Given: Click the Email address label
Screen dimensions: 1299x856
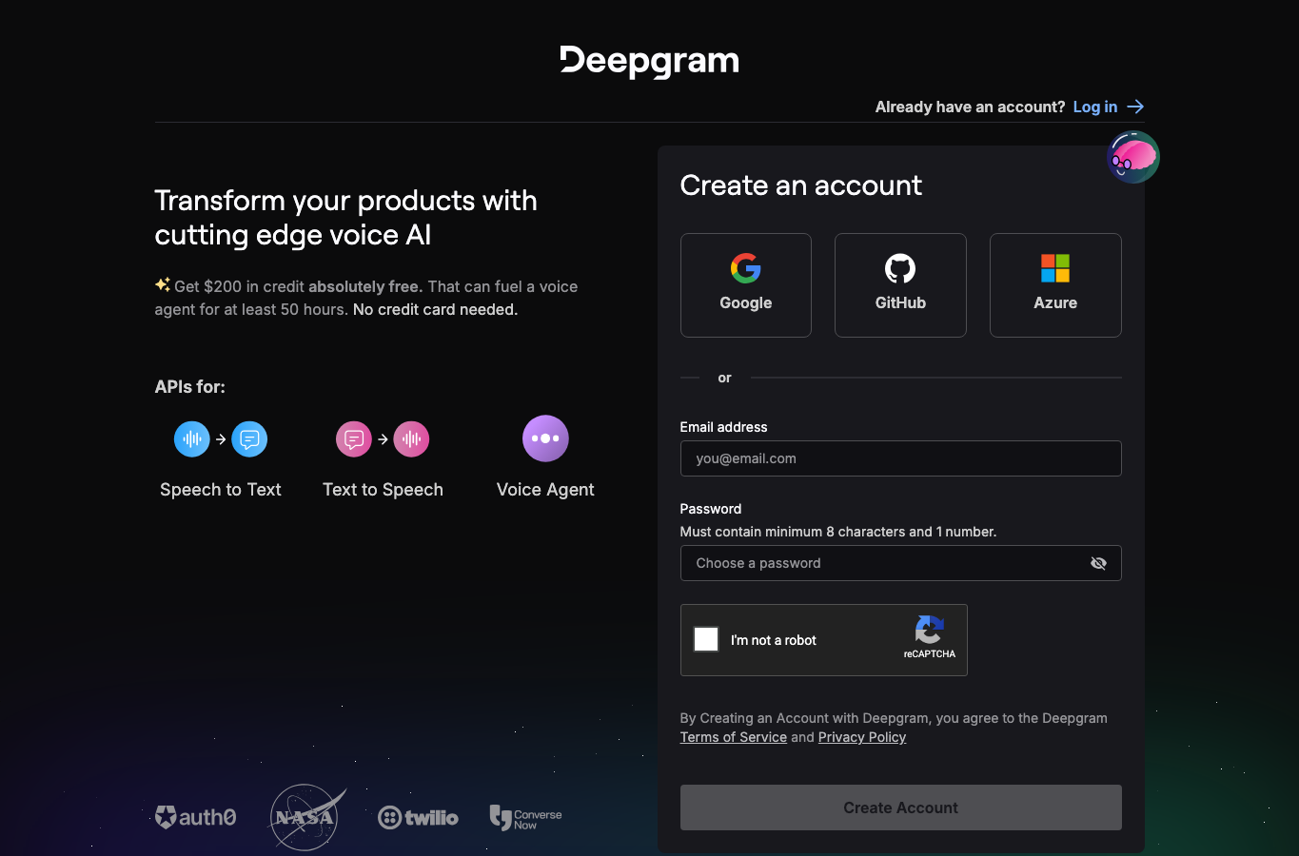Looking at the screenshot, I should [x=723, y=427].
